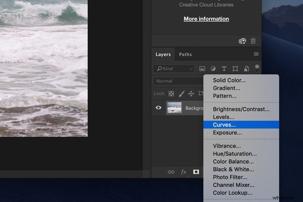
Task: Click the Creative Cloud sync status icon
Action: point(242,41)
